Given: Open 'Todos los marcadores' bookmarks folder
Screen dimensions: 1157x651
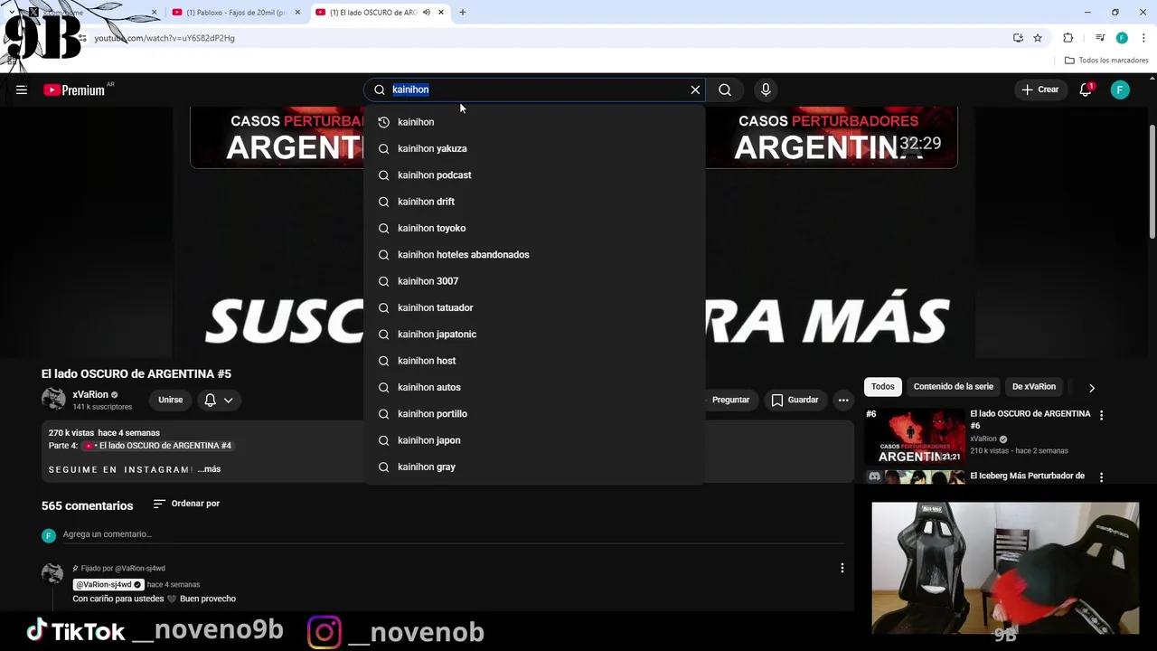Looking at the screenshot, I should pyautogui.click(x=1106, y=61).
